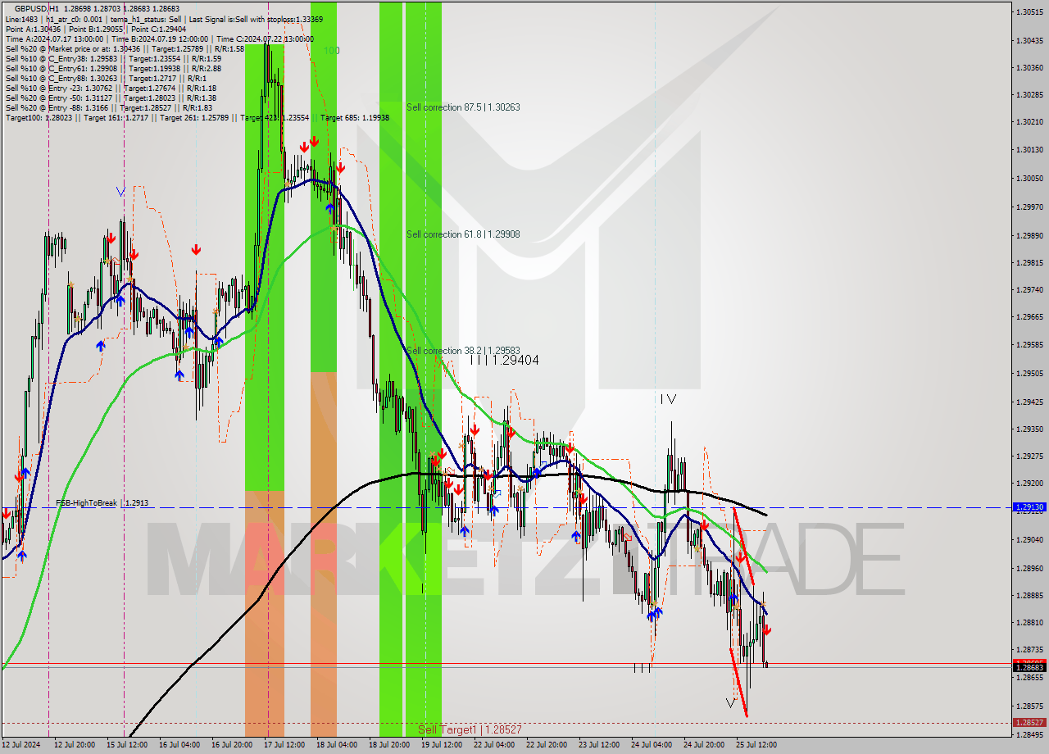Click 'Sell correction 87.5 | 1.30263' label
The image size is (1049, 754).
tap(463, 107)
